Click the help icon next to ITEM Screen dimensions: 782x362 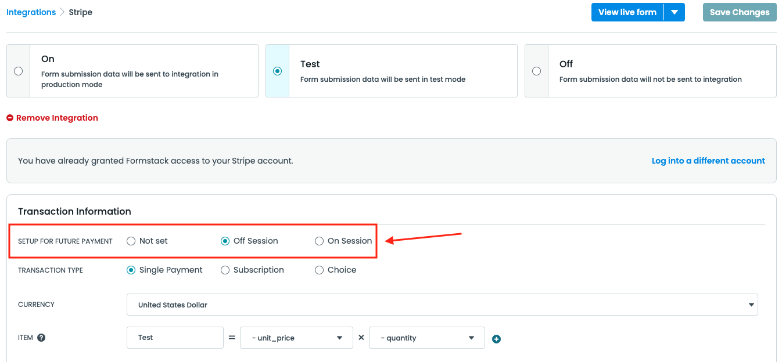coord(41,338)
